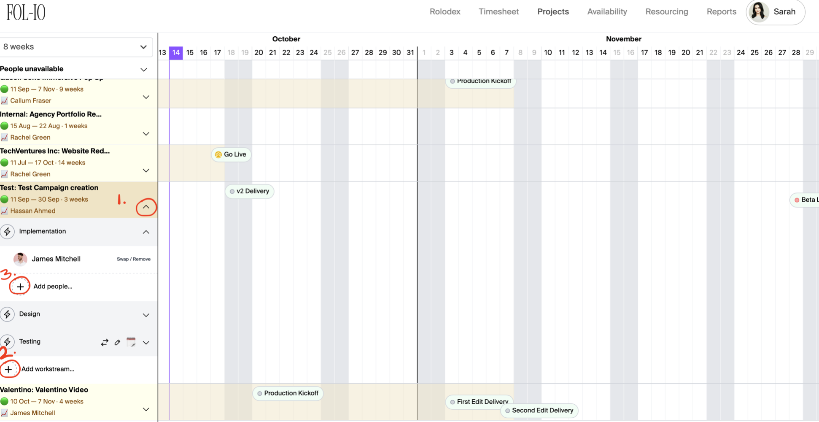Click the lightning icon next to Design
The width and height of the screenshot is (819, 422).
(x=8, y=314)
